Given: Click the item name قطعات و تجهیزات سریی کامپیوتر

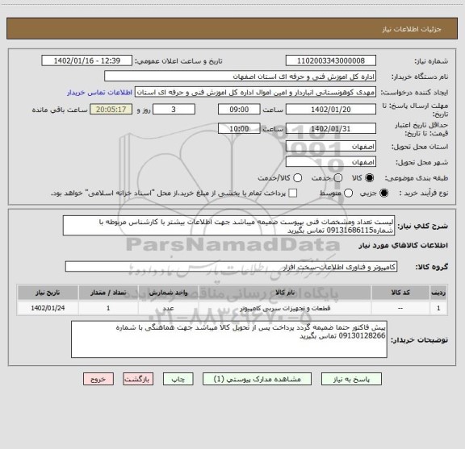Looking at the screenshot, I should (285, 308).
